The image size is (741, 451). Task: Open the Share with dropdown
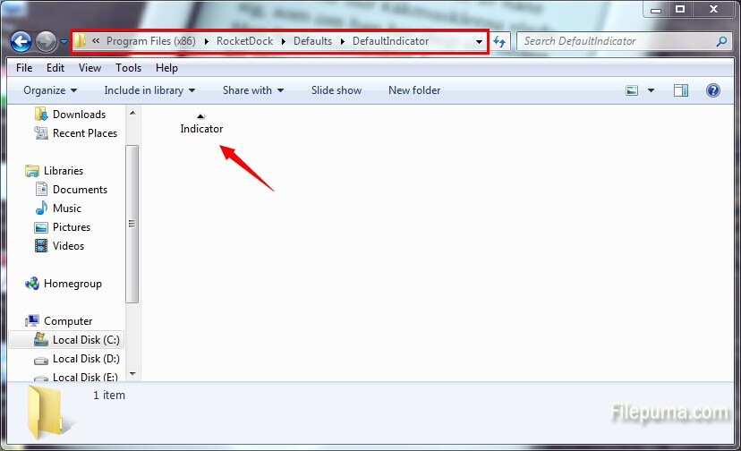[252, 90]
